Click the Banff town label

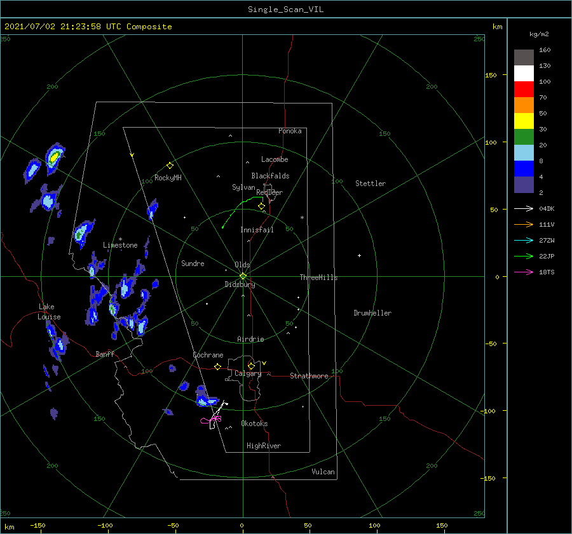105,354
